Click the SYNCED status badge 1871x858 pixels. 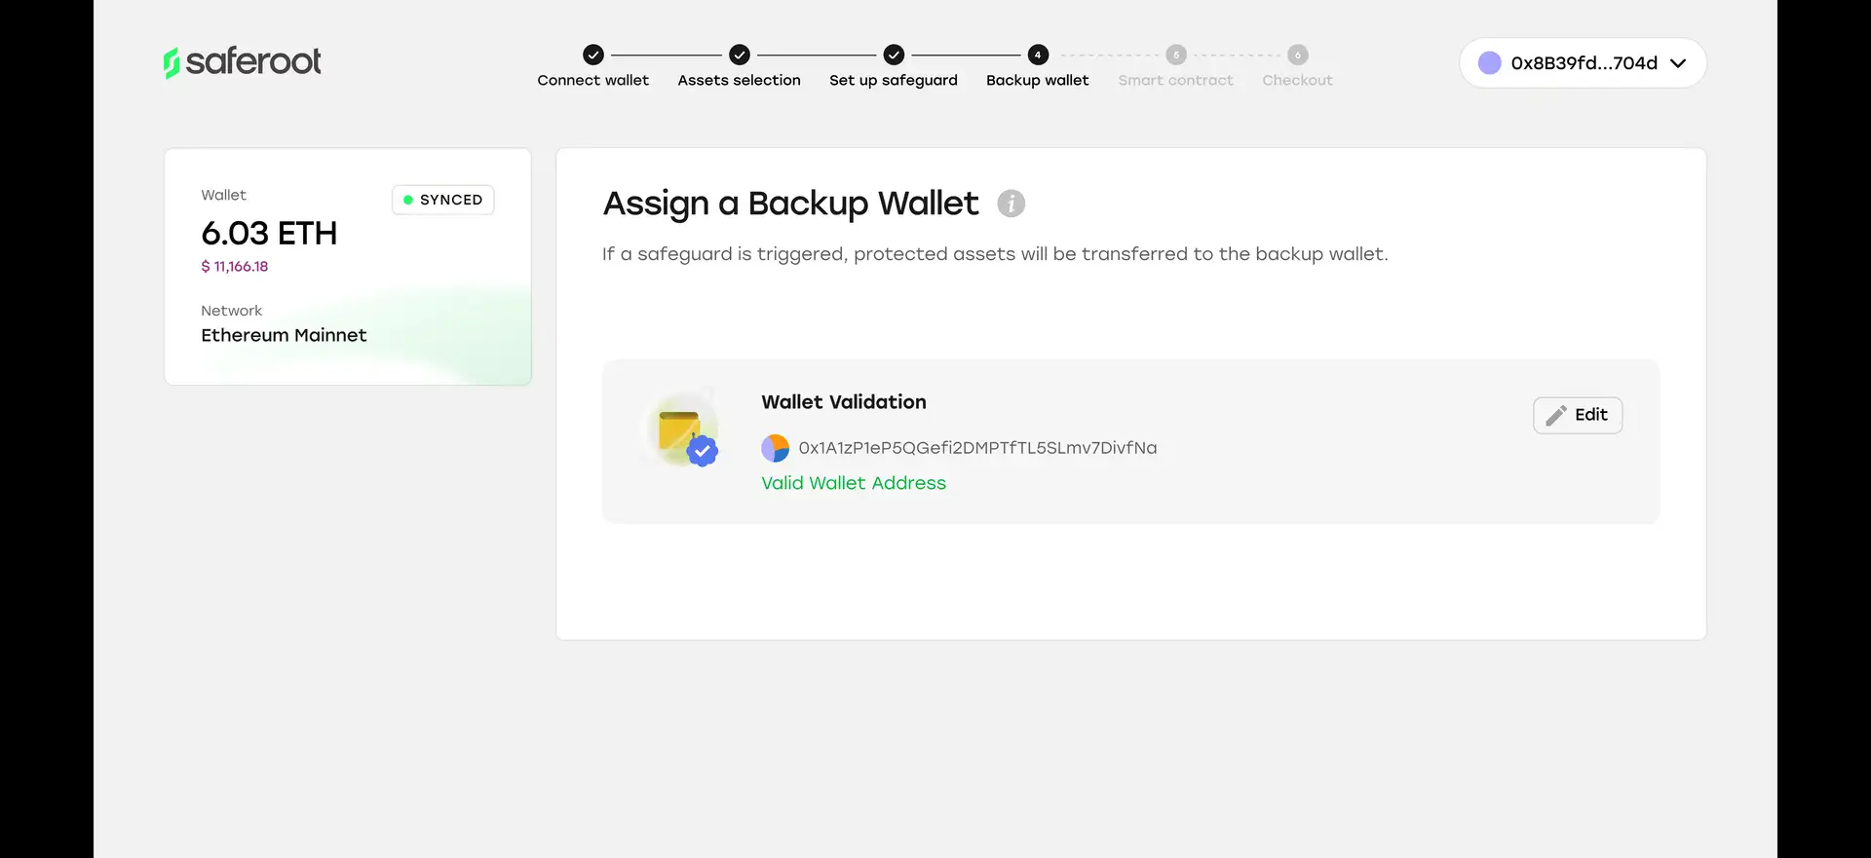click(x=443, y=200)
